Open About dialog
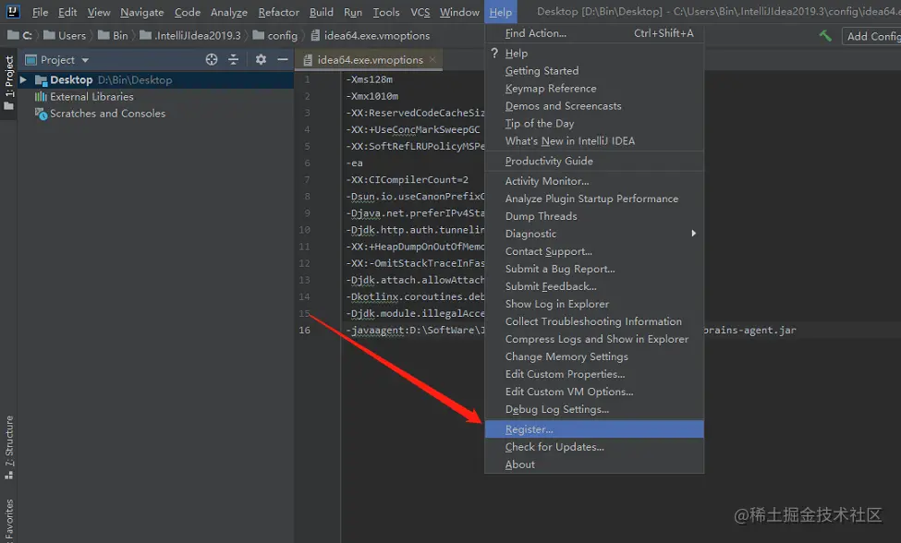 tap(594, 465)
